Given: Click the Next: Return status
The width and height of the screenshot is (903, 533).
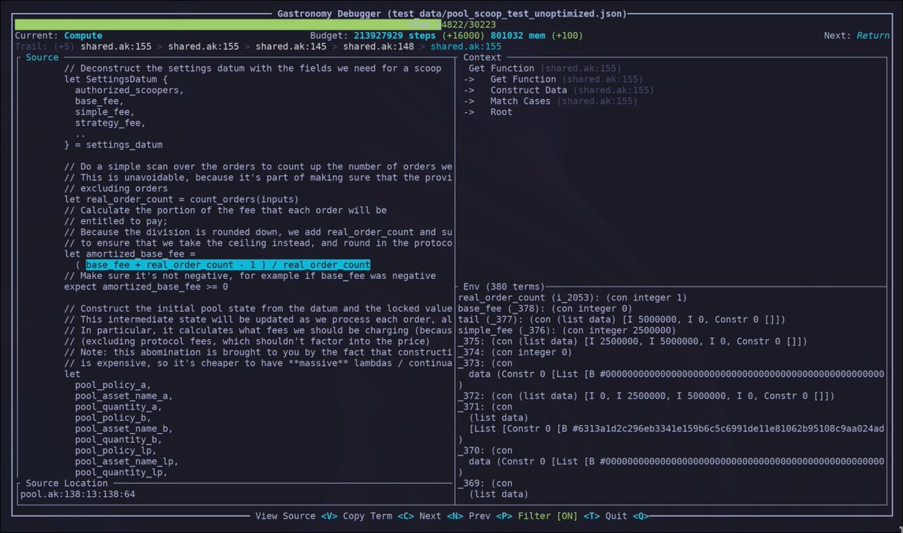Looking at the screenshot, I should coord(856,35).
